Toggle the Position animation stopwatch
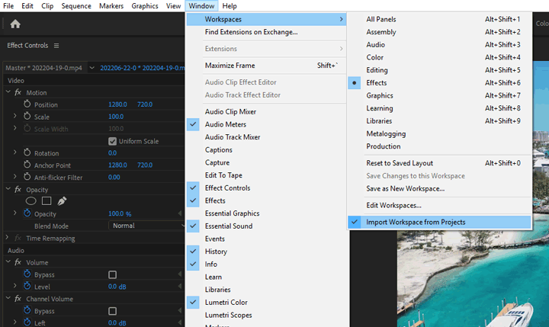 pos(27,104)
